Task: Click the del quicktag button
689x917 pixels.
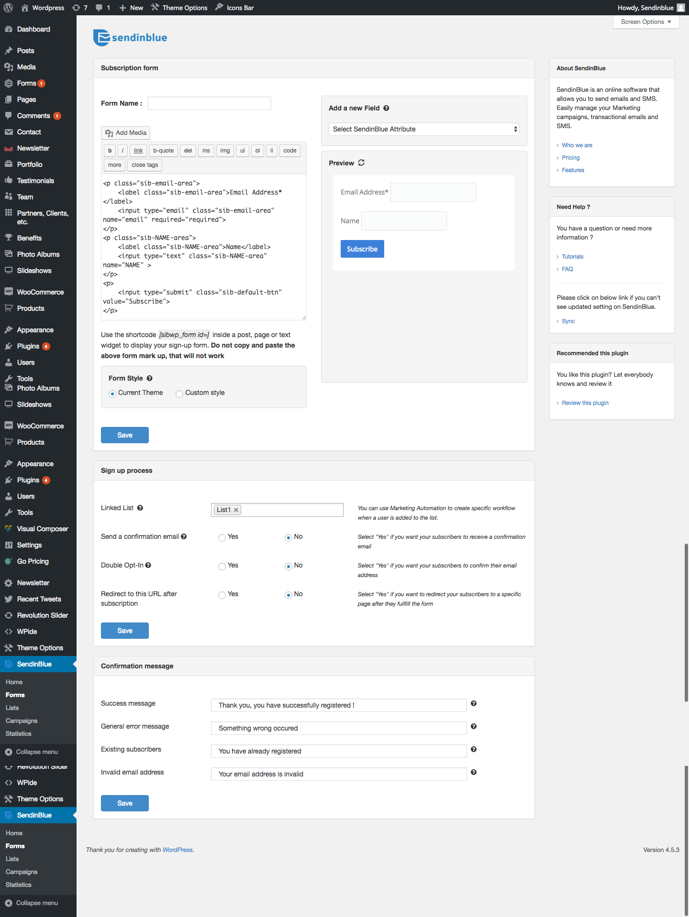Action: tap(188, 151)
